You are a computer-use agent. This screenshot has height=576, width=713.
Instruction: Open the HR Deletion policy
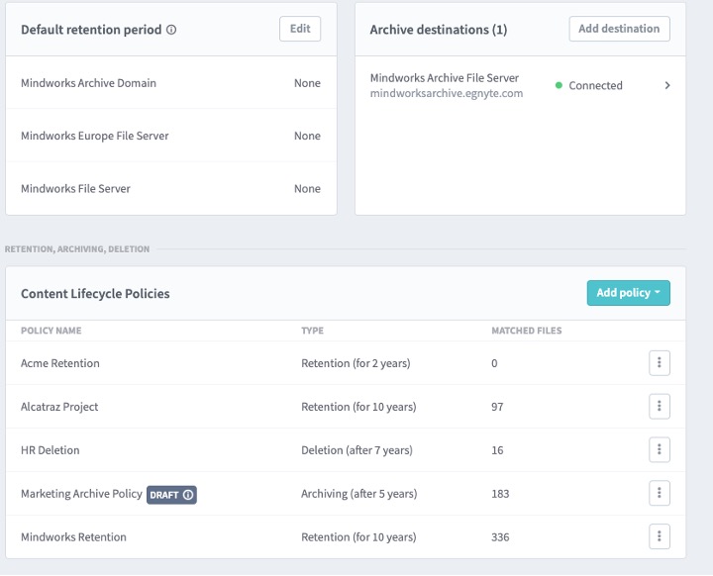pos(51,450)
